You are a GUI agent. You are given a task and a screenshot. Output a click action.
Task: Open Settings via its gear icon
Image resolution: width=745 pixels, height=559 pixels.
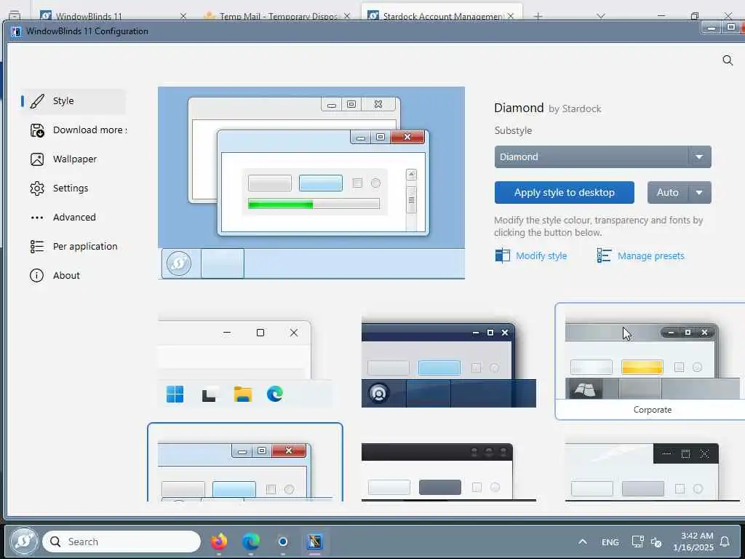pos(37,189)
